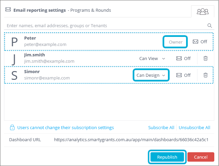219x166 pixels.
Task: Click the lock icon for subscription settings
Action: pyautogui.click(x=12, y=127)
